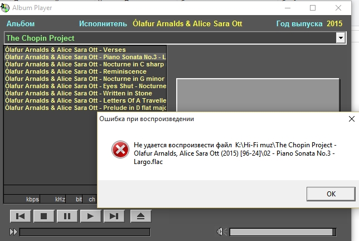Screen dimensions: 359x241
Task: Adjust the volume slider
Action: pos(283,232)
